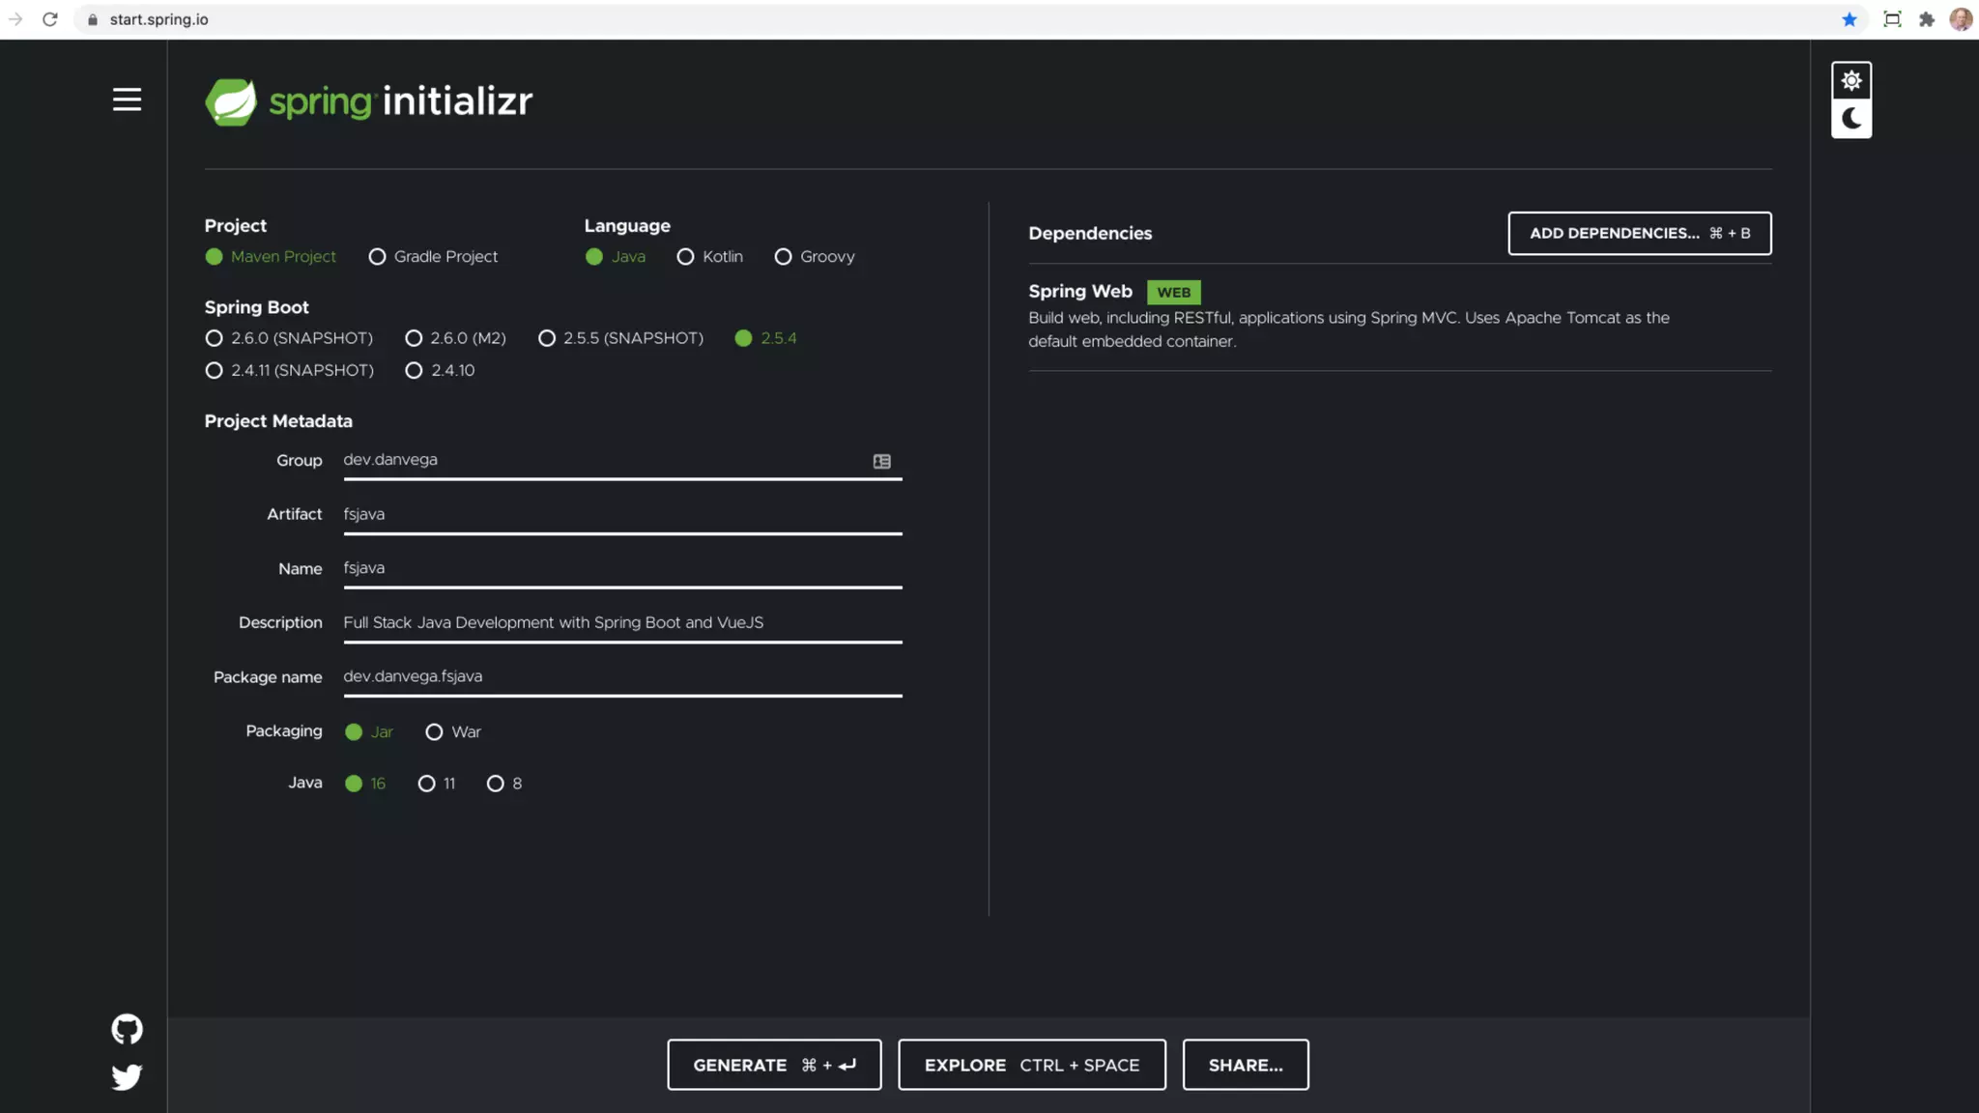Select Gradle Project
The height and width of the screenshot is (1113, 1979).
point(378,257)
